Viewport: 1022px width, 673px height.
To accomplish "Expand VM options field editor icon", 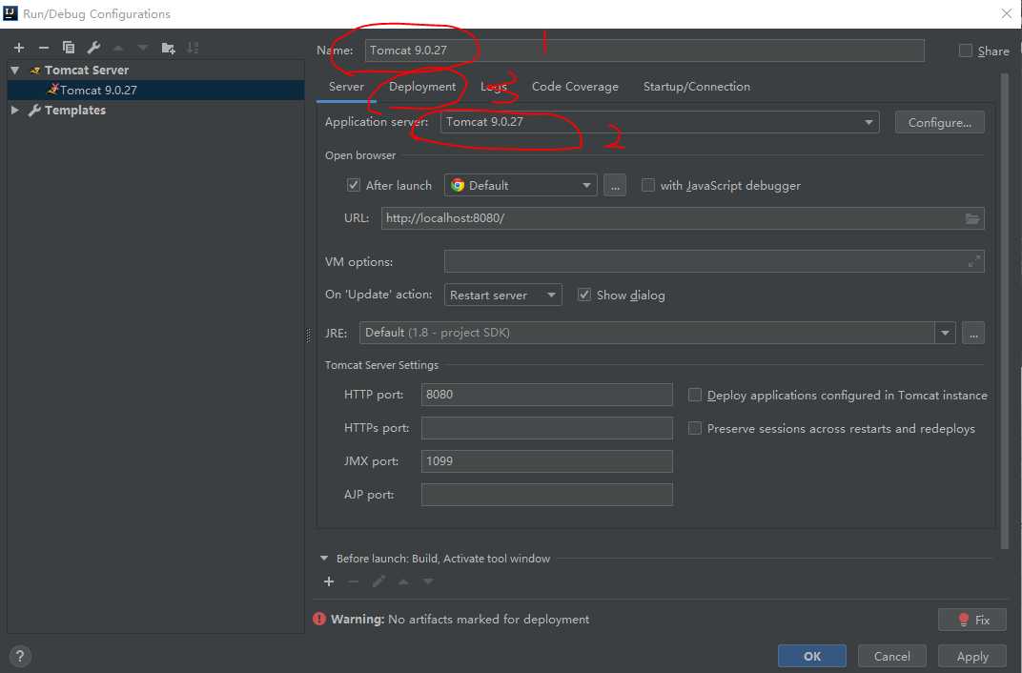I will click(973, 261).
